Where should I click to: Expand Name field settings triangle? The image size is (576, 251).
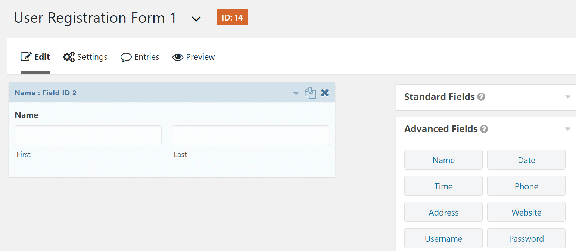click(296, 93)
